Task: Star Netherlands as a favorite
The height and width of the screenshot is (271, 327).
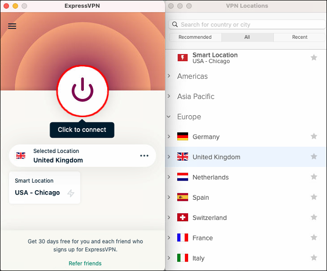Action: pyautogui.click(x=314, y=177)
